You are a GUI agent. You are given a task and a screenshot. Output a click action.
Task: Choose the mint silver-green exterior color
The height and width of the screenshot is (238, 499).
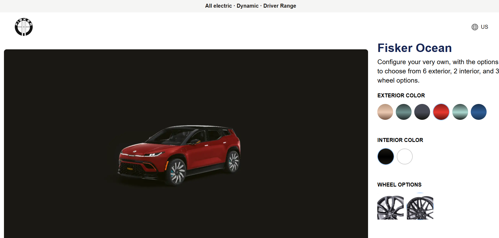460,112
